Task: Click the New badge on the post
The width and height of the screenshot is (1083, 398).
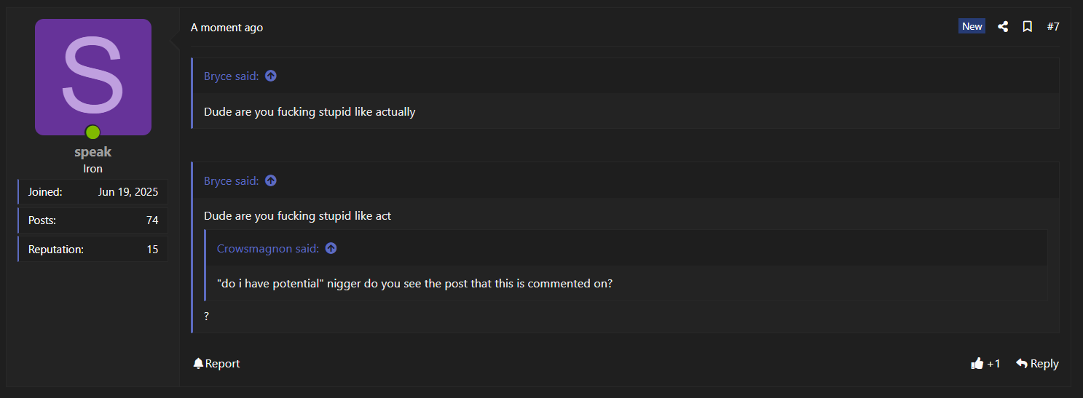Action: pyautogui.click(x=972, y=26)
